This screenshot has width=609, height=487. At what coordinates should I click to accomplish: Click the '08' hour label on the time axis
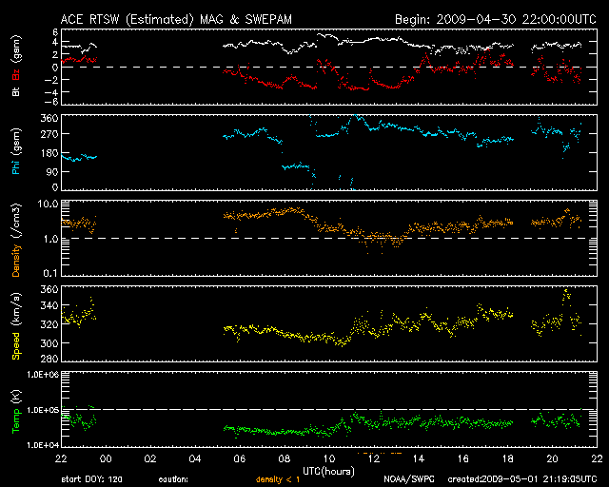285,458
